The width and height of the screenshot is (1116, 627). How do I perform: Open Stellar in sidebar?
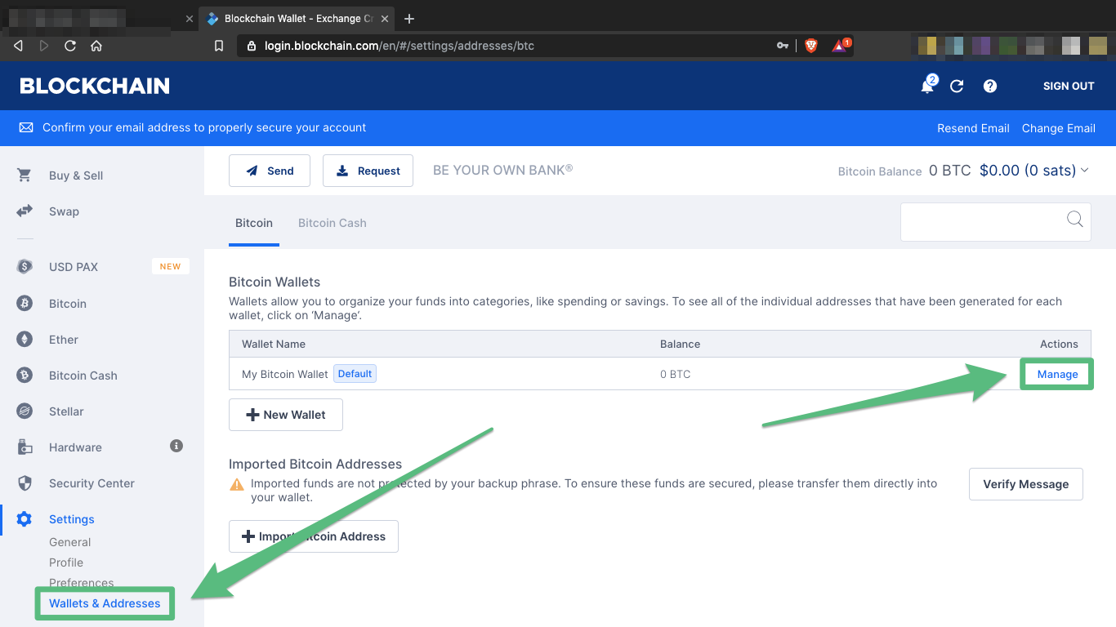pyautogui.click(x=66, y=411)
